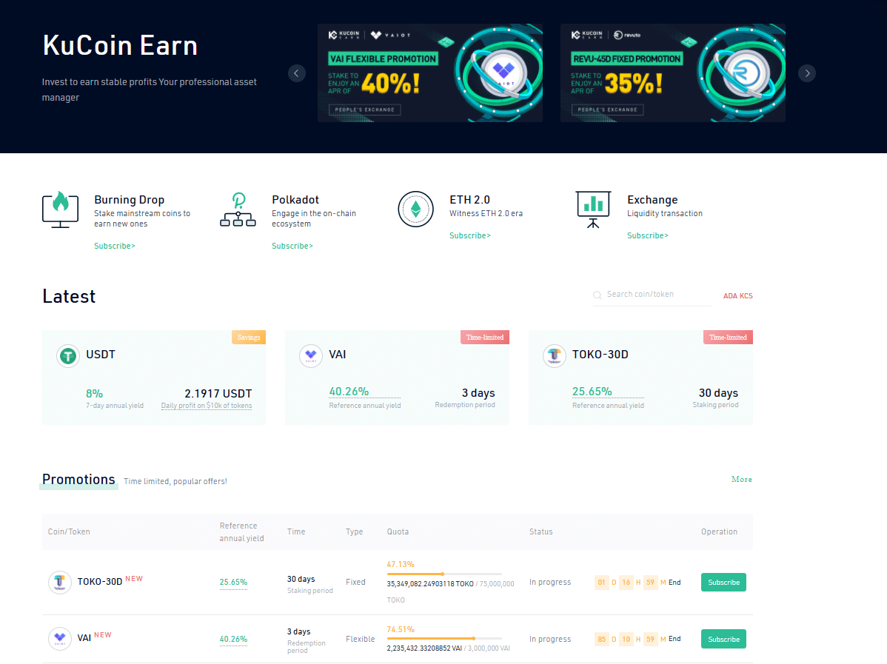This screenshot has width=887, height=664.
Task: Click Subscribe link under Burning Drop
Action: click(115, 246)
